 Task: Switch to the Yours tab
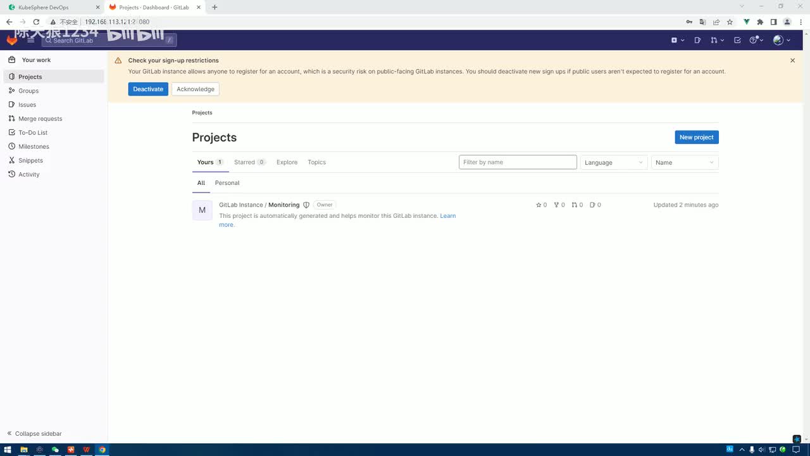tap(210, 162)
